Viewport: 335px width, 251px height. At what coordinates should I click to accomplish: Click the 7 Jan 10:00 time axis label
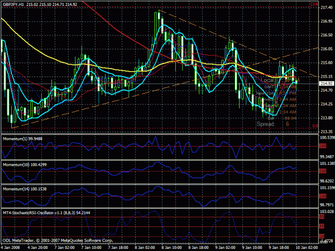click(x=91, y=248)
